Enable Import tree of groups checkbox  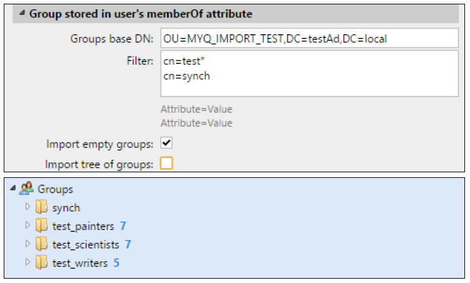click(x=166, y=164)
